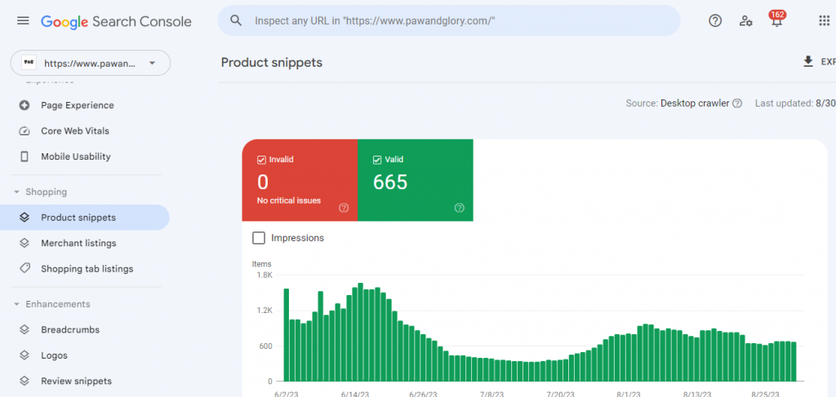Click the tallest bar near 6/14/23
Image resolution: width=836 pixels, height=397 pixels.
click(x=360, y=332)
